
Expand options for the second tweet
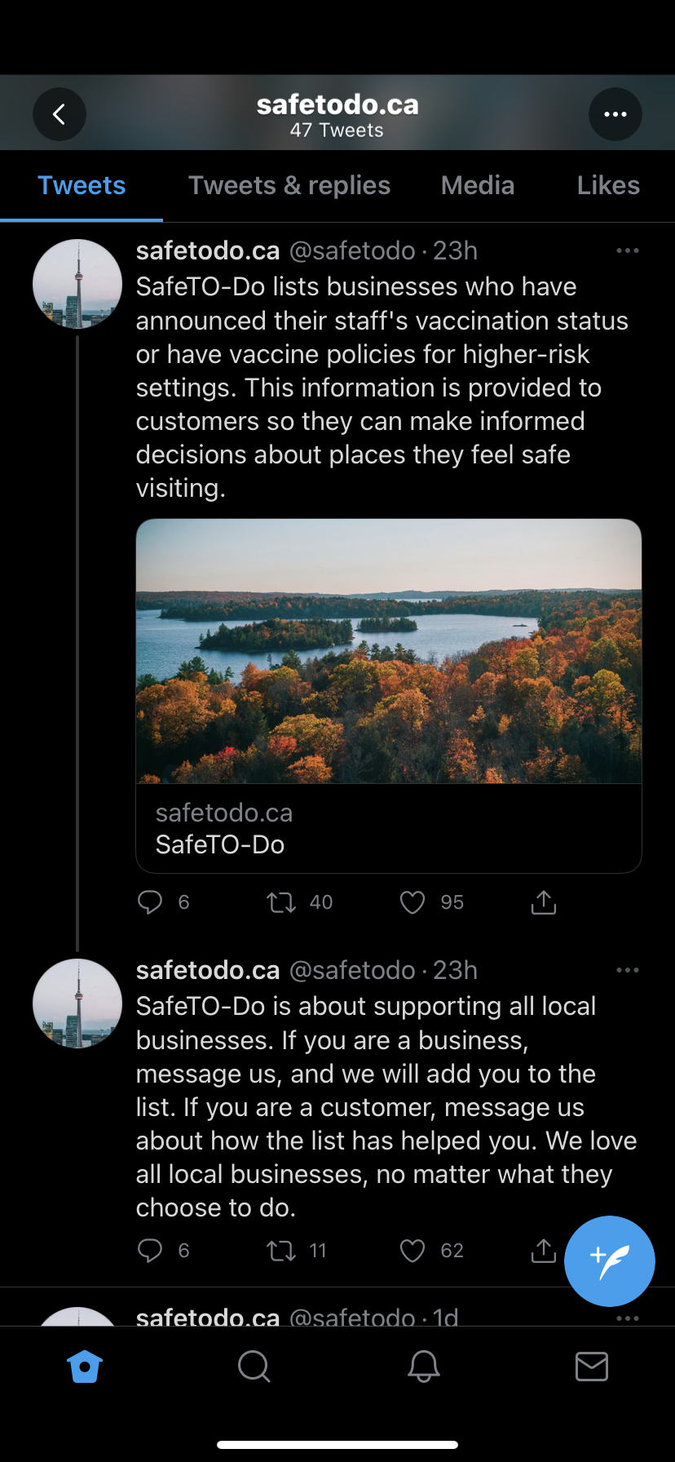627,970
